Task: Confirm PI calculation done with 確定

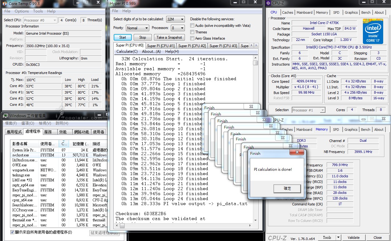Action: click(x=287, y=189)
